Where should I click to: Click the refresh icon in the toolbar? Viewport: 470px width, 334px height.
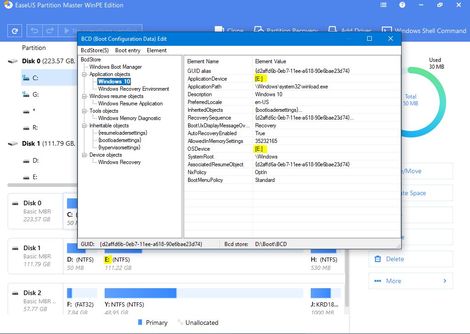(15, 31)
